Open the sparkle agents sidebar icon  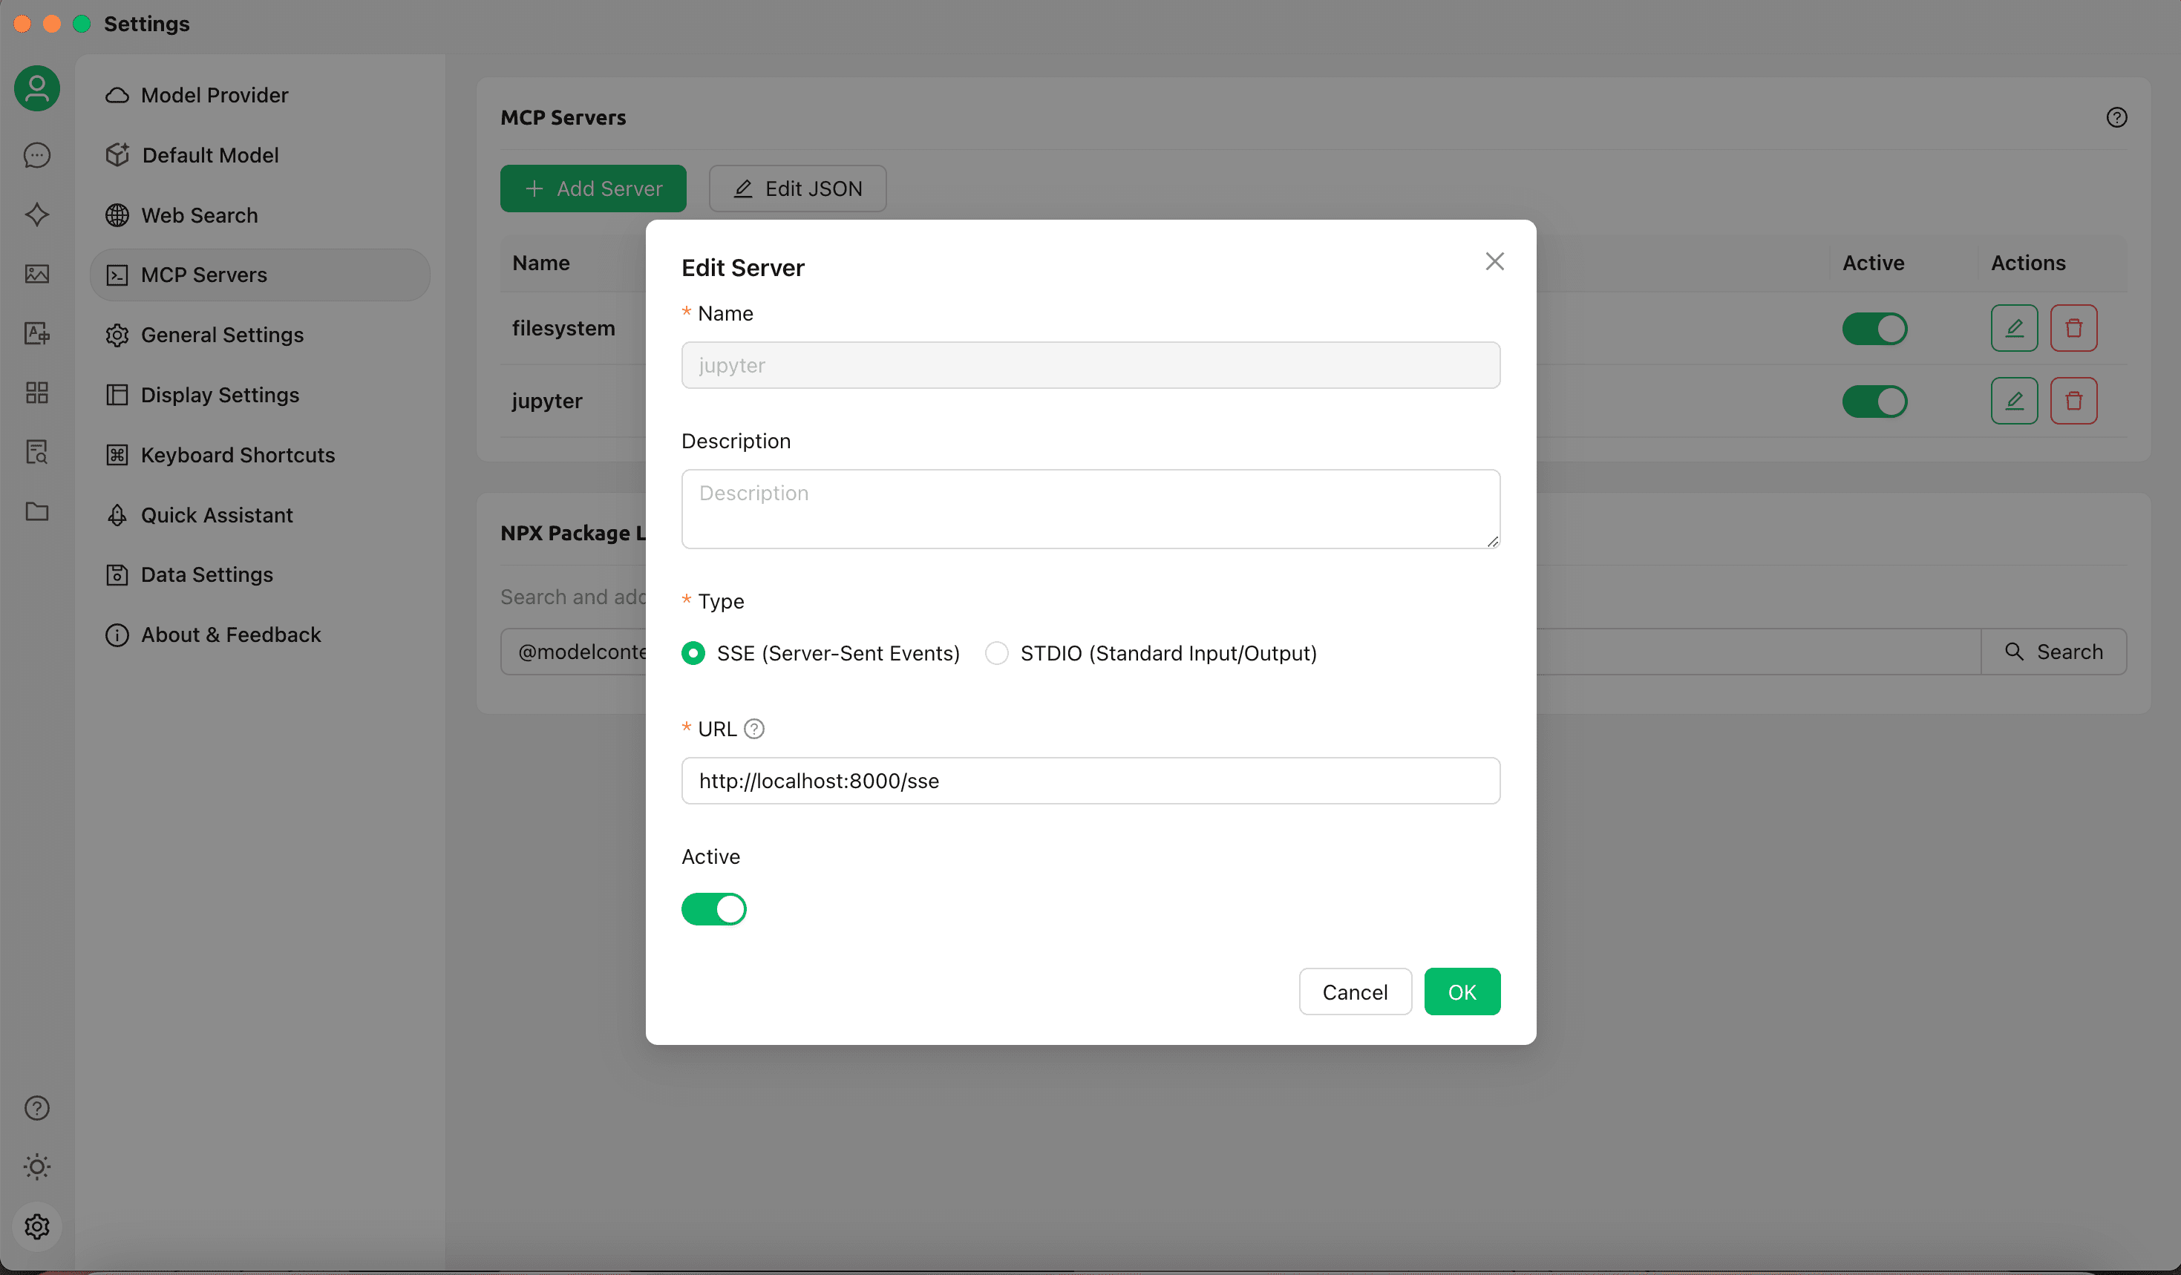pos(36,214)
